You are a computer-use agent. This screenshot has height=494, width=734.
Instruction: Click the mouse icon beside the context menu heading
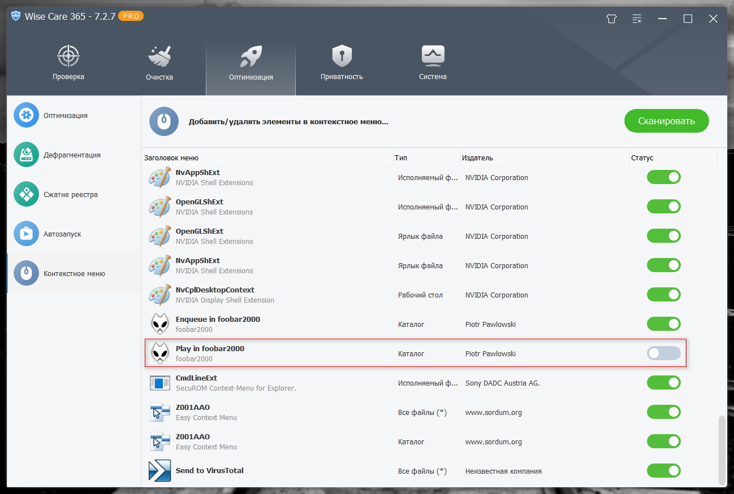pyautogui.click(x=164, y=121)
